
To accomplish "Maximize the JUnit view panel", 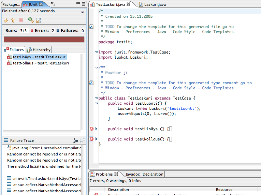I will tap(84, 4).
